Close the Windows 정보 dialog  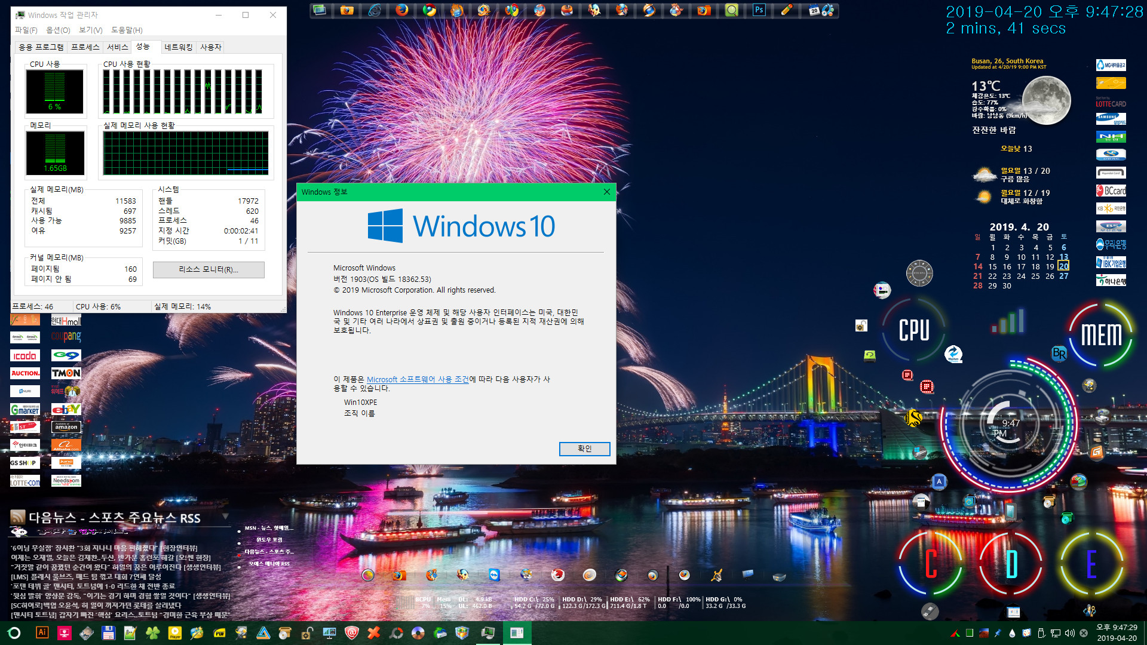606,192
